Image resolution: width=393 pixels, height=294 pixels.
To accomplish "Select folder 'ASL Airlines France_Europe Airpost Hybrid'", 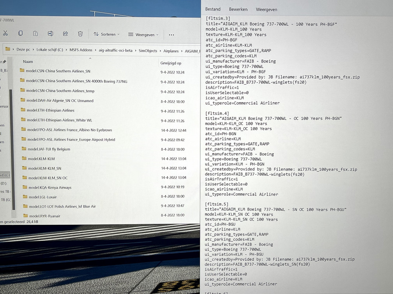I will point(71,140).
